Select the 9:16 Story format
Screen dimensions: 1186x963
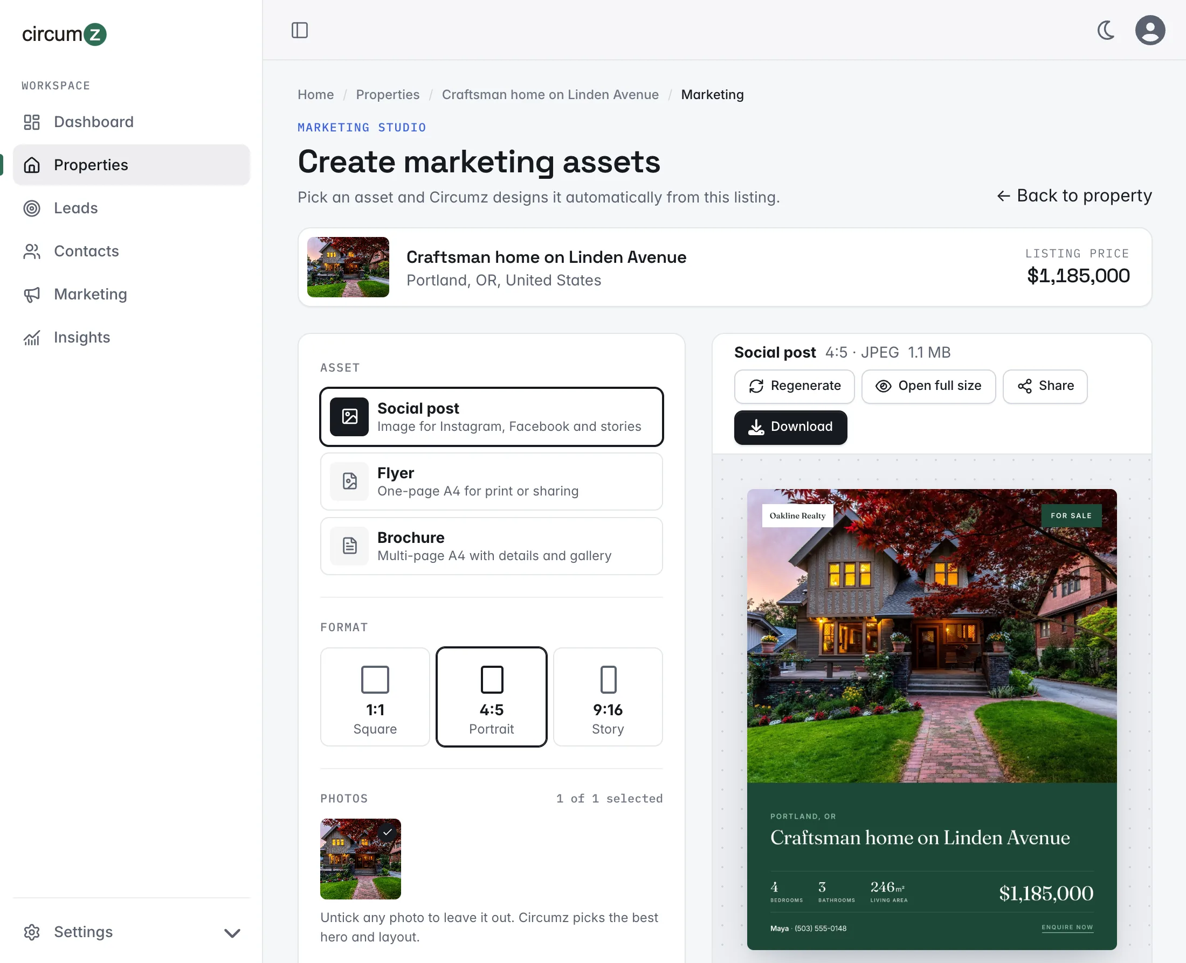(608, 697)
